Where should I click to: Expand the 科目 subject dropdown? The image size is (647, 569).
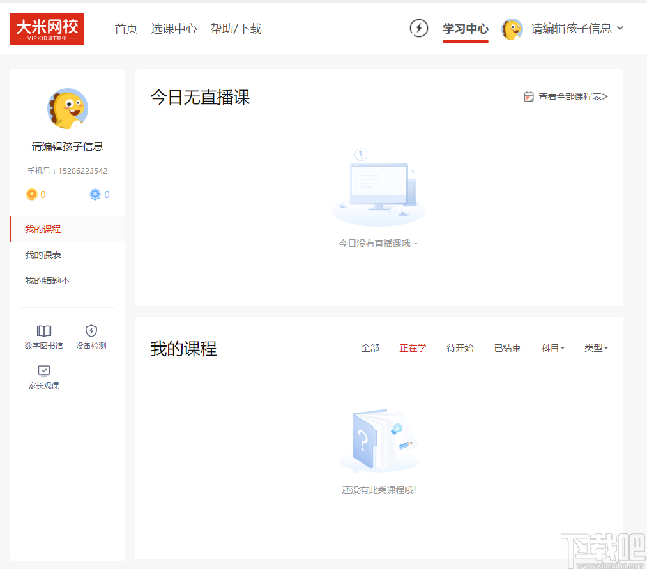552,348
